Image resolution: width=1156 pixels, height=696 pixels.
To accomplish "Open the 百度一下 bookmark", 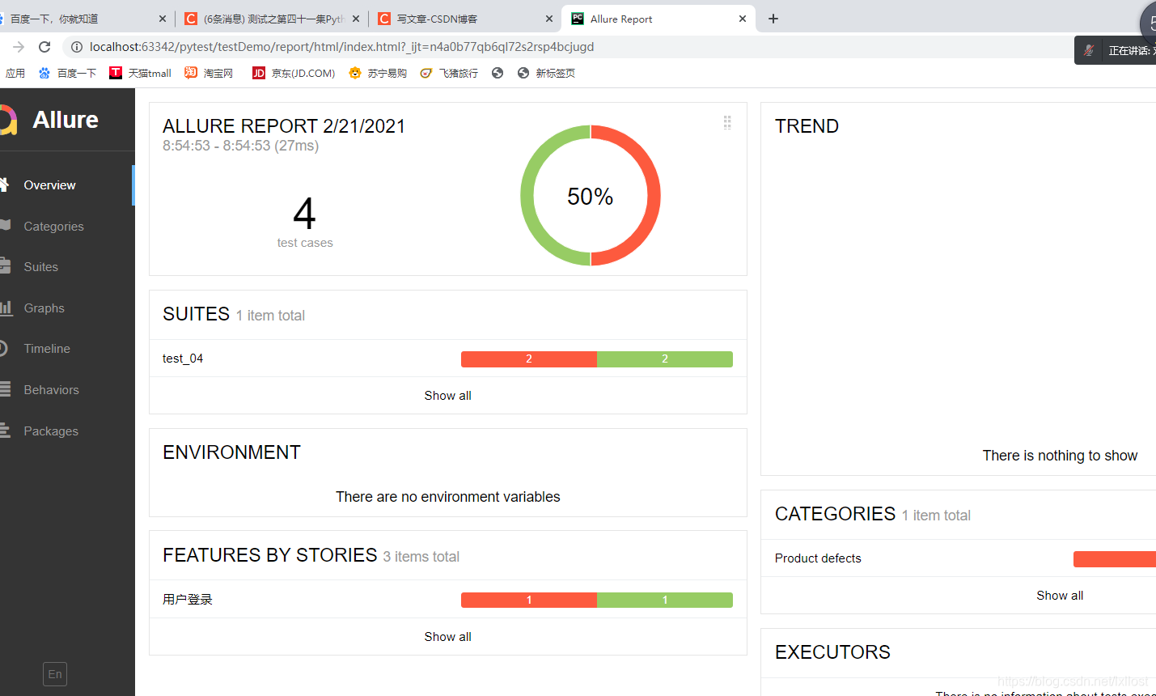I will 68,73.
